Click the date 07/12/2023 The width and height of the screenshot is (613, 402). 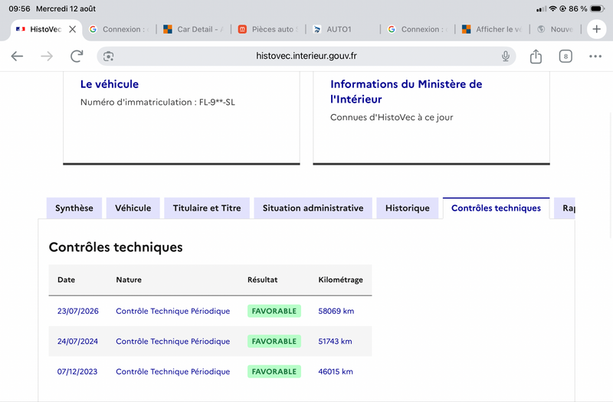click(x=77, y=371)
